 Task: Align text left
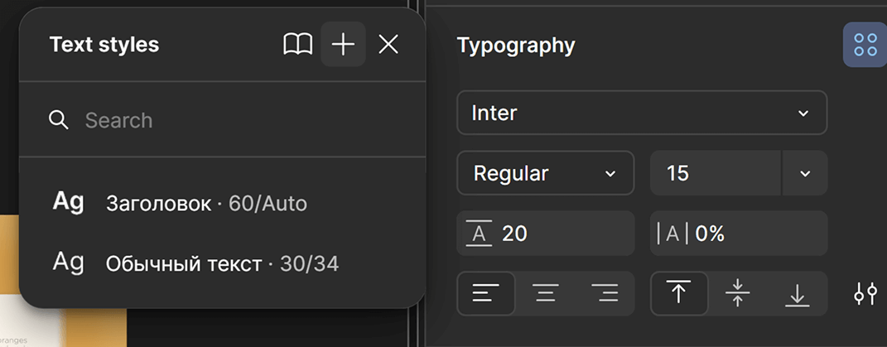tap(486, 293)
